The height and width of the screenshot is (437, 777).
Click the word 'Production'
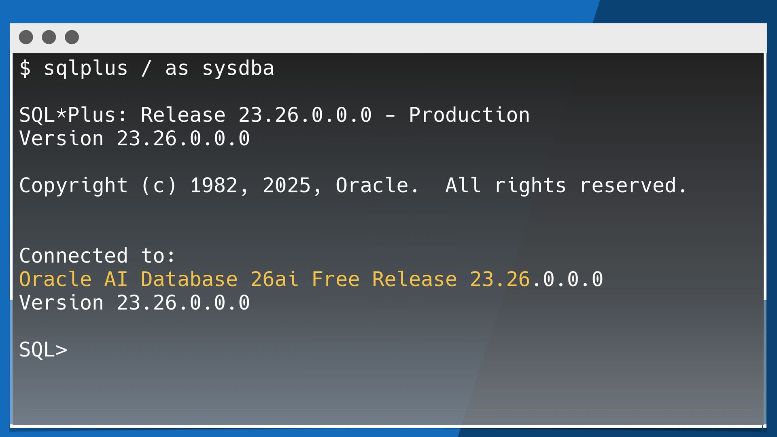469,115
